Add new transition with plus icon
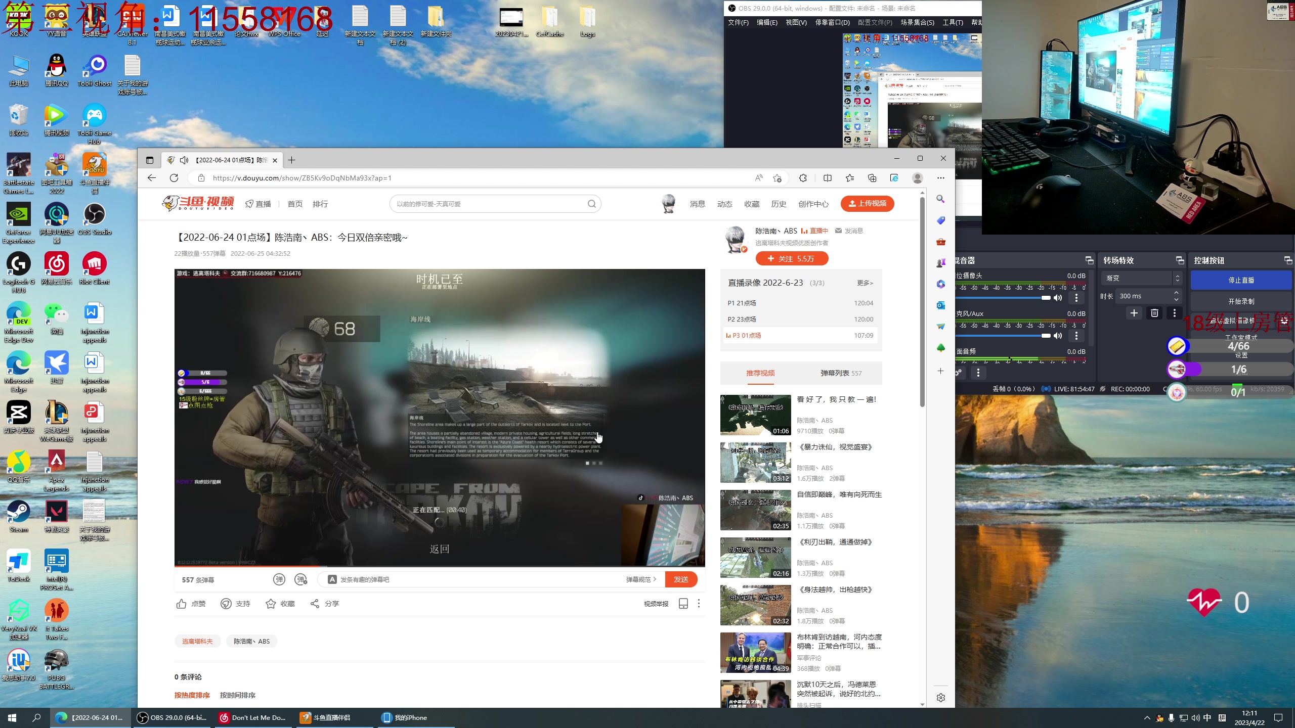 1134,313
